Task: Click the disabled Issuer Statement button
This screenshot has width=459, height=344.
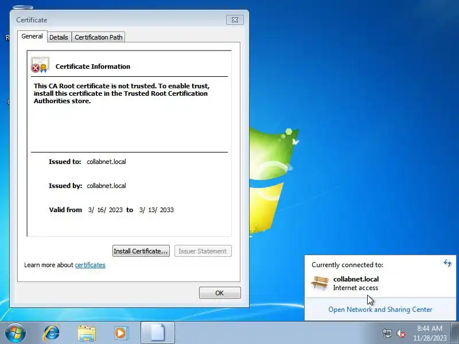Action: 203,251
